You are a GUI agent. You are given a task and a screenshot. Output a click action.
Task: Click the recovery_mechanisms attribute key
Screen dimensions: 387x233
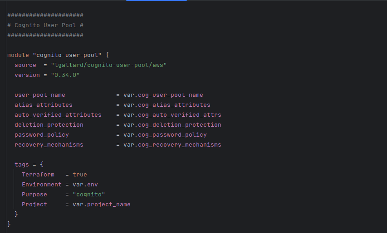[x=49, y=145]
